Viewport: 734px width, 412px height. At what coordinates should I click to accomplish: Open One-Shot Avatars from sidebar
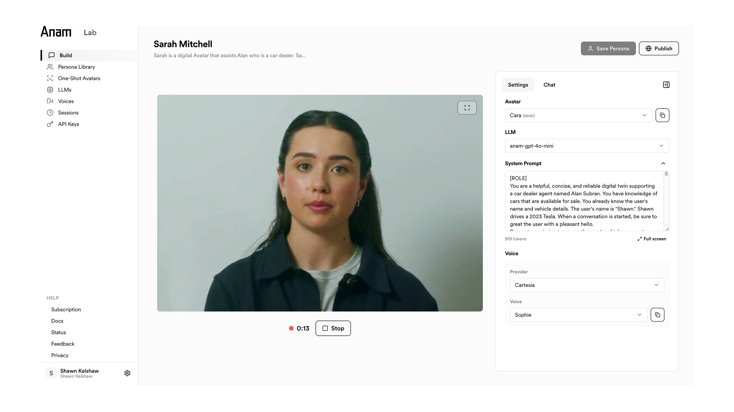(79, 78)
